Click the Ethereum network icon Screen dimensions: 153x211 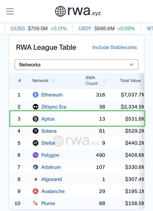(x=35, y=95)
